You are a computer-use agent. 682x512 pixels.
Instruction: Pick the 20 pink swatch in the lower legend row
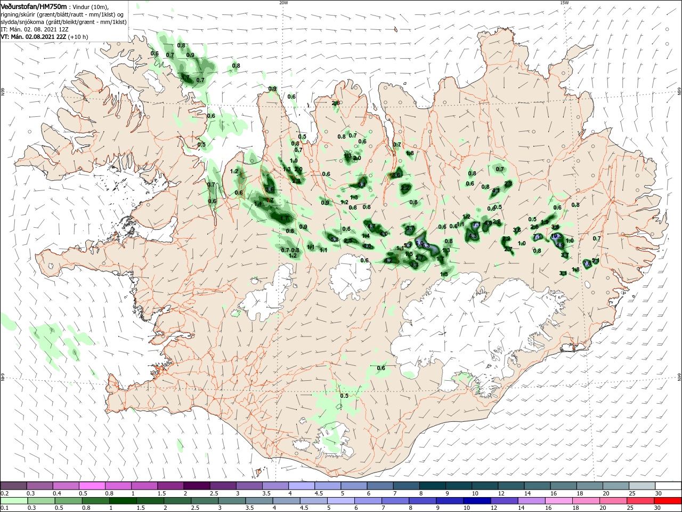(x=613, y=501)
